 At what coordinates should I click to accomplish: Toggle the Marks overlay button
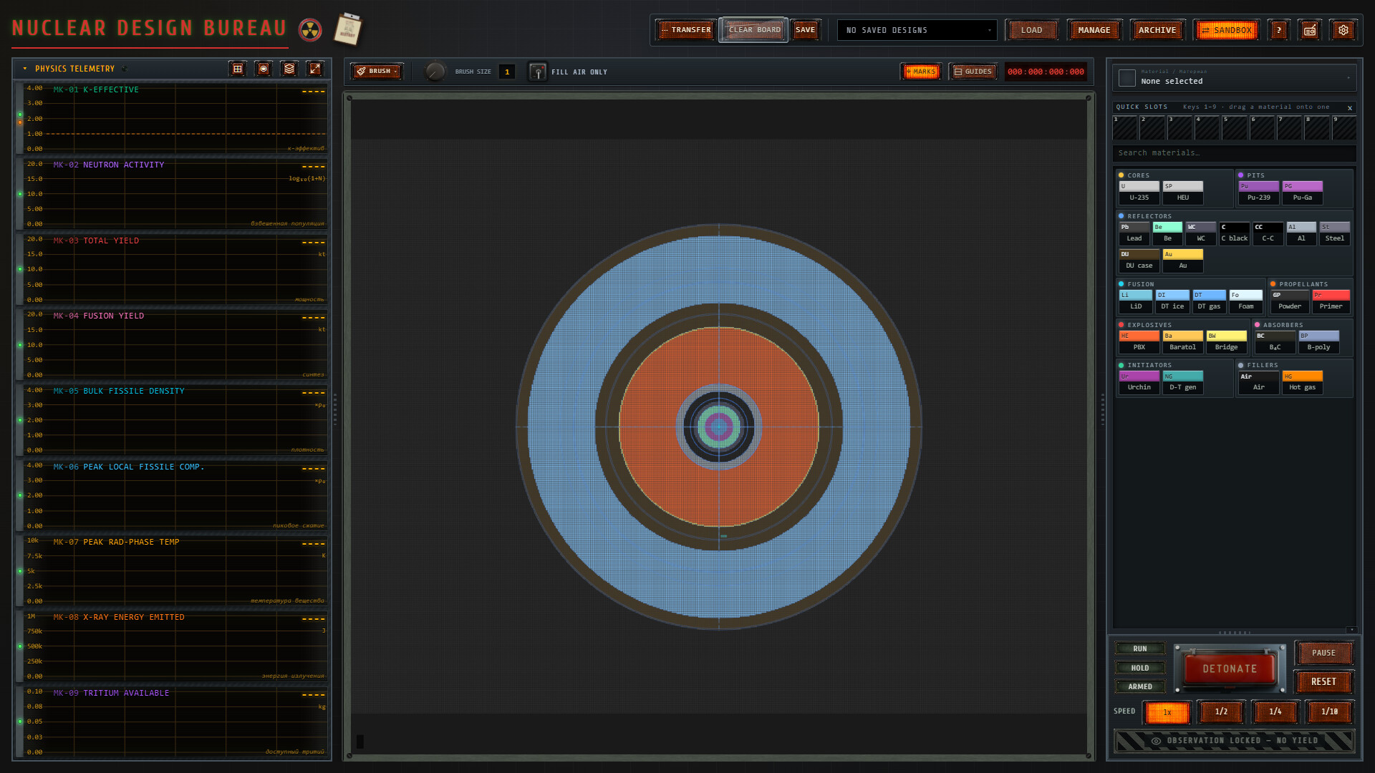(921, 72)
